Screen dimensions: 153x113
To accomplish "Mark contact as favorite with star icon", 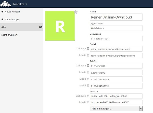I will [76, 12].
